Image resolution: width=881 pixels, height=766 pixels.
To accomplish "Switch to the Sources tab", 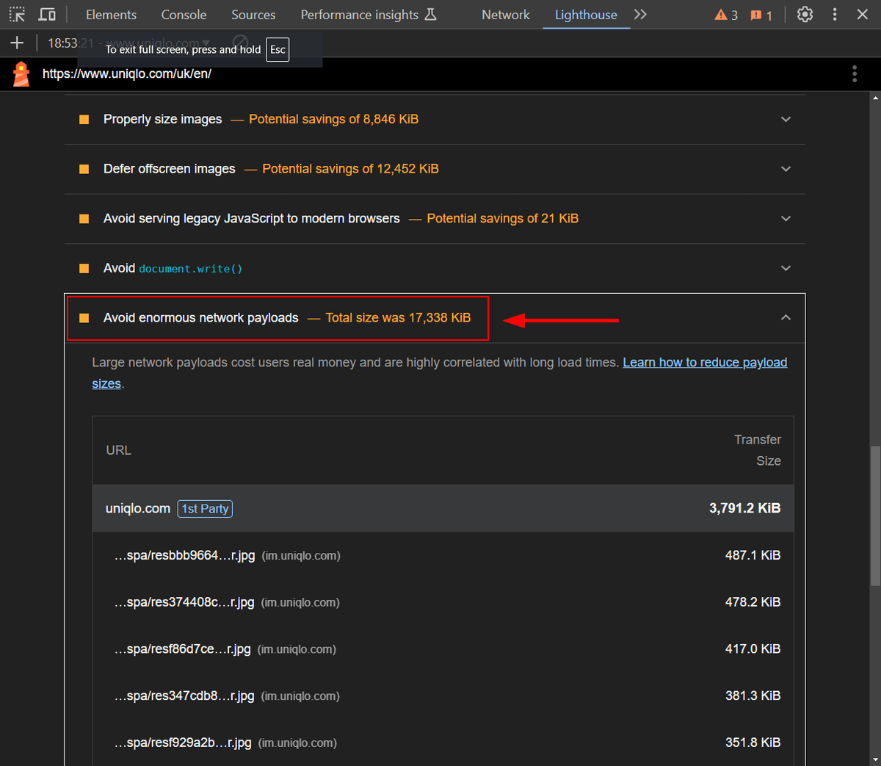I will (253, 15).
